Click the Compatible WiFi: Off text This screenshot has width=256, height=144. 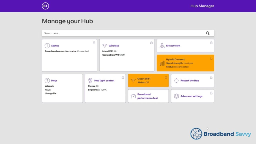click(x=113, y=55)
